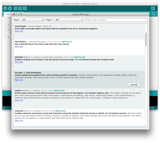
Task: Open More info link for Esplora
Action: click(19, 100)
